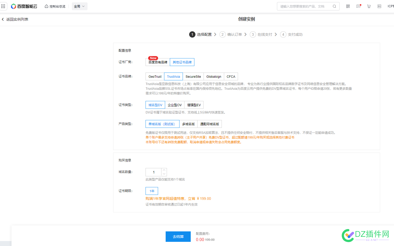Click the New badge on 百度自有品牌

pyautogui.click(x=153, y=58)
